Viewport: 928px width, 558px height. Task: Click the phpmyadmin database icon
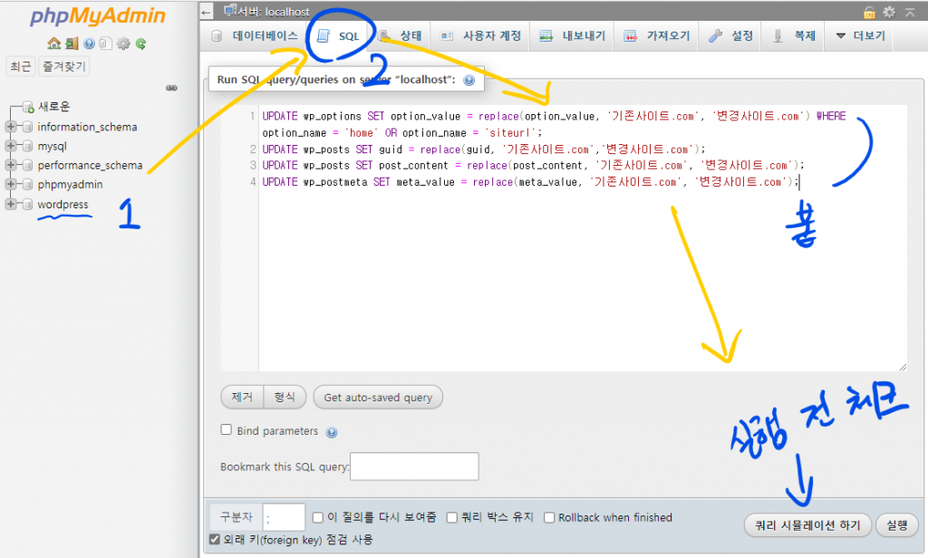pos(27,185)
